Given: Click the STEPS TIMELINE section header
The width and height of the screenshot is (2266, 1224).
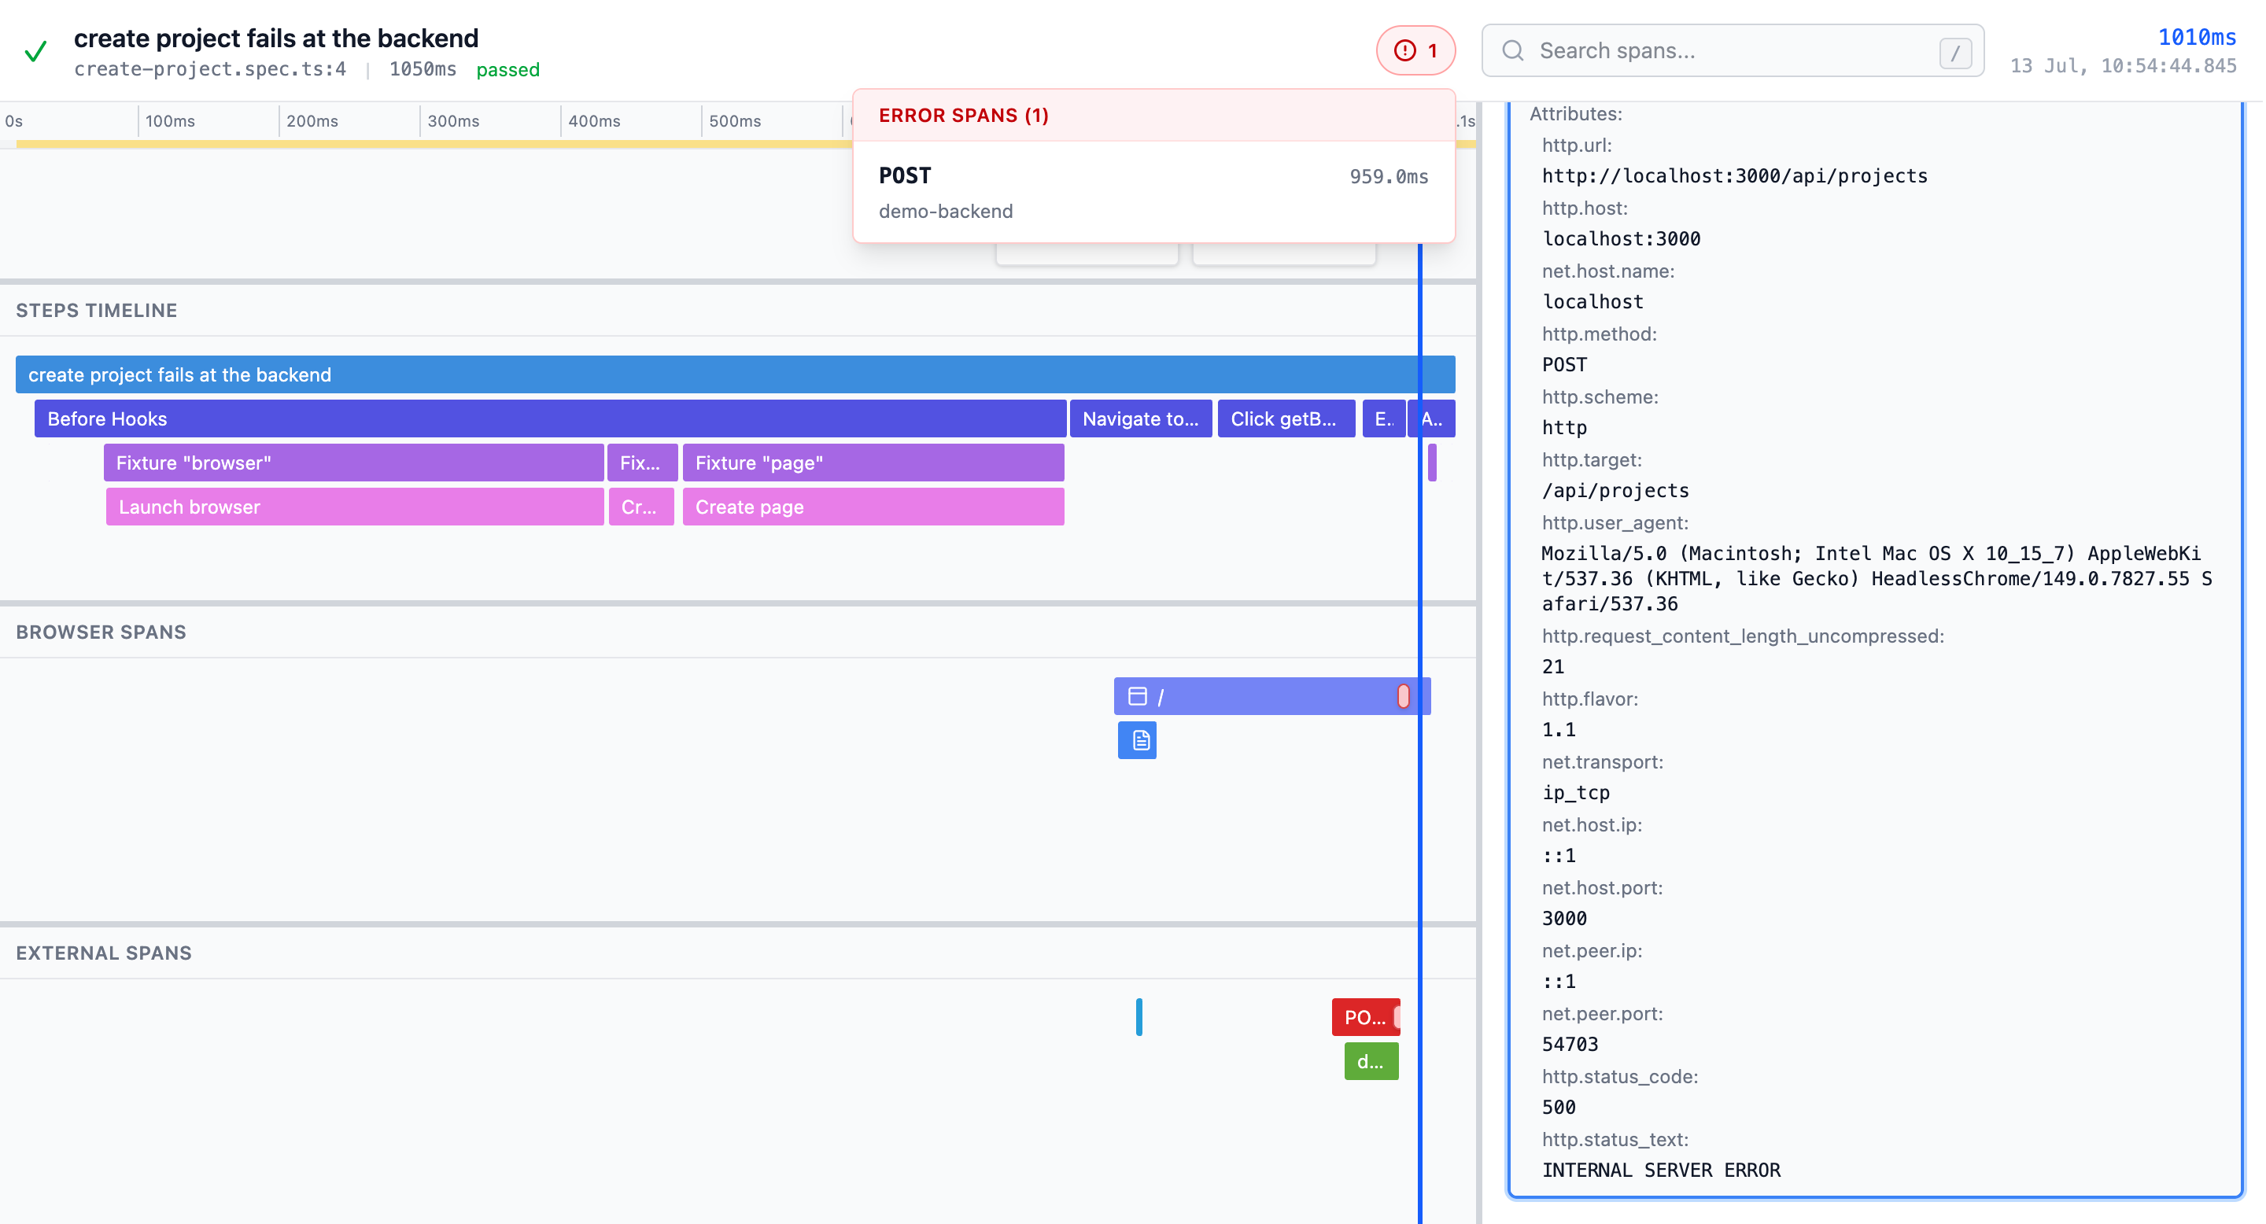Looking at the screenshot, I should coord(97,311).
